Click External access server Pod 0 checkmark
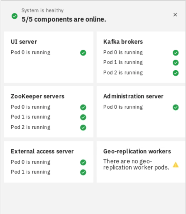This screenshot has height=214, width=186. pyautogui.click(x=83, y=162)
